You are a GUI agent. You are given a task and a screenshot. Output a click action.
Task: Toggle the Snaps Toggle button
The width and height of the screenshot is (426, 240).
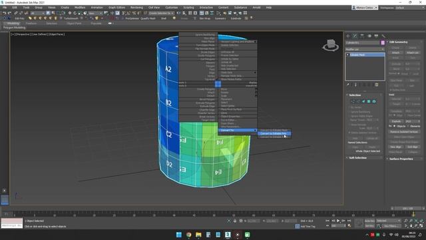pyautogui.click(x=124, y=13)
